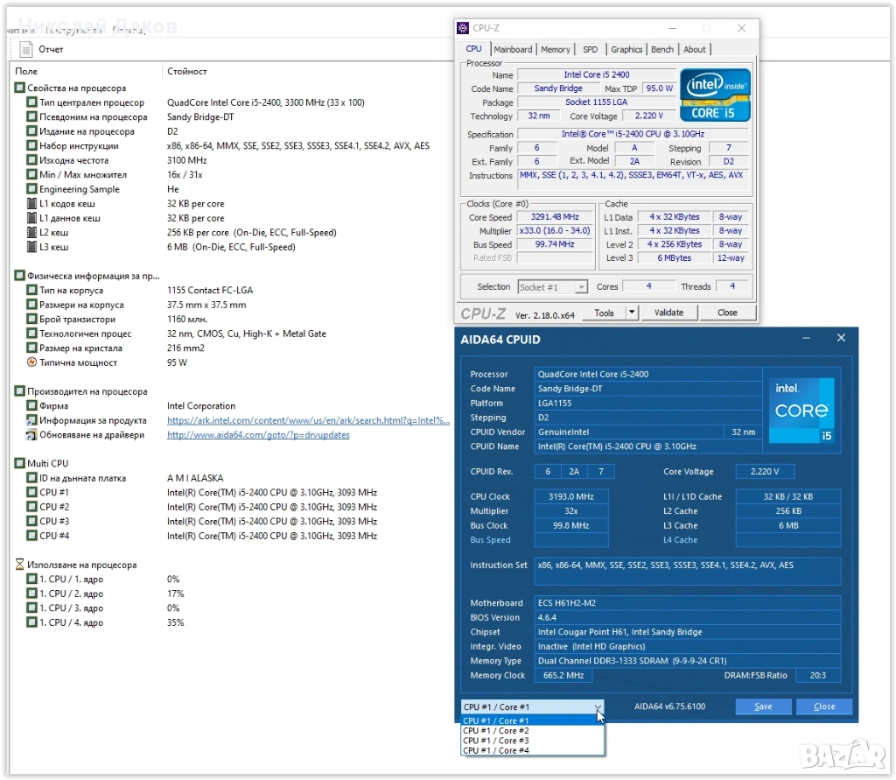Image resolution: width=896 pixels, height=780 pixels.
Task: Click the icon beside Обновяване на драйвери
Action: tap(32, 435)
